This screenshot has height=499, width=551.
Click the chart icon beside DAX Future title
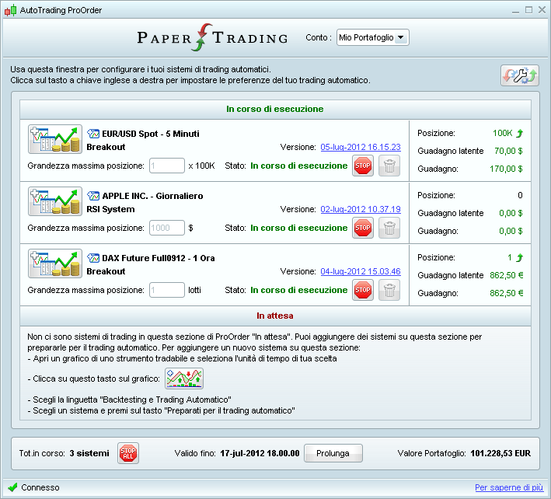click(93, 258)
